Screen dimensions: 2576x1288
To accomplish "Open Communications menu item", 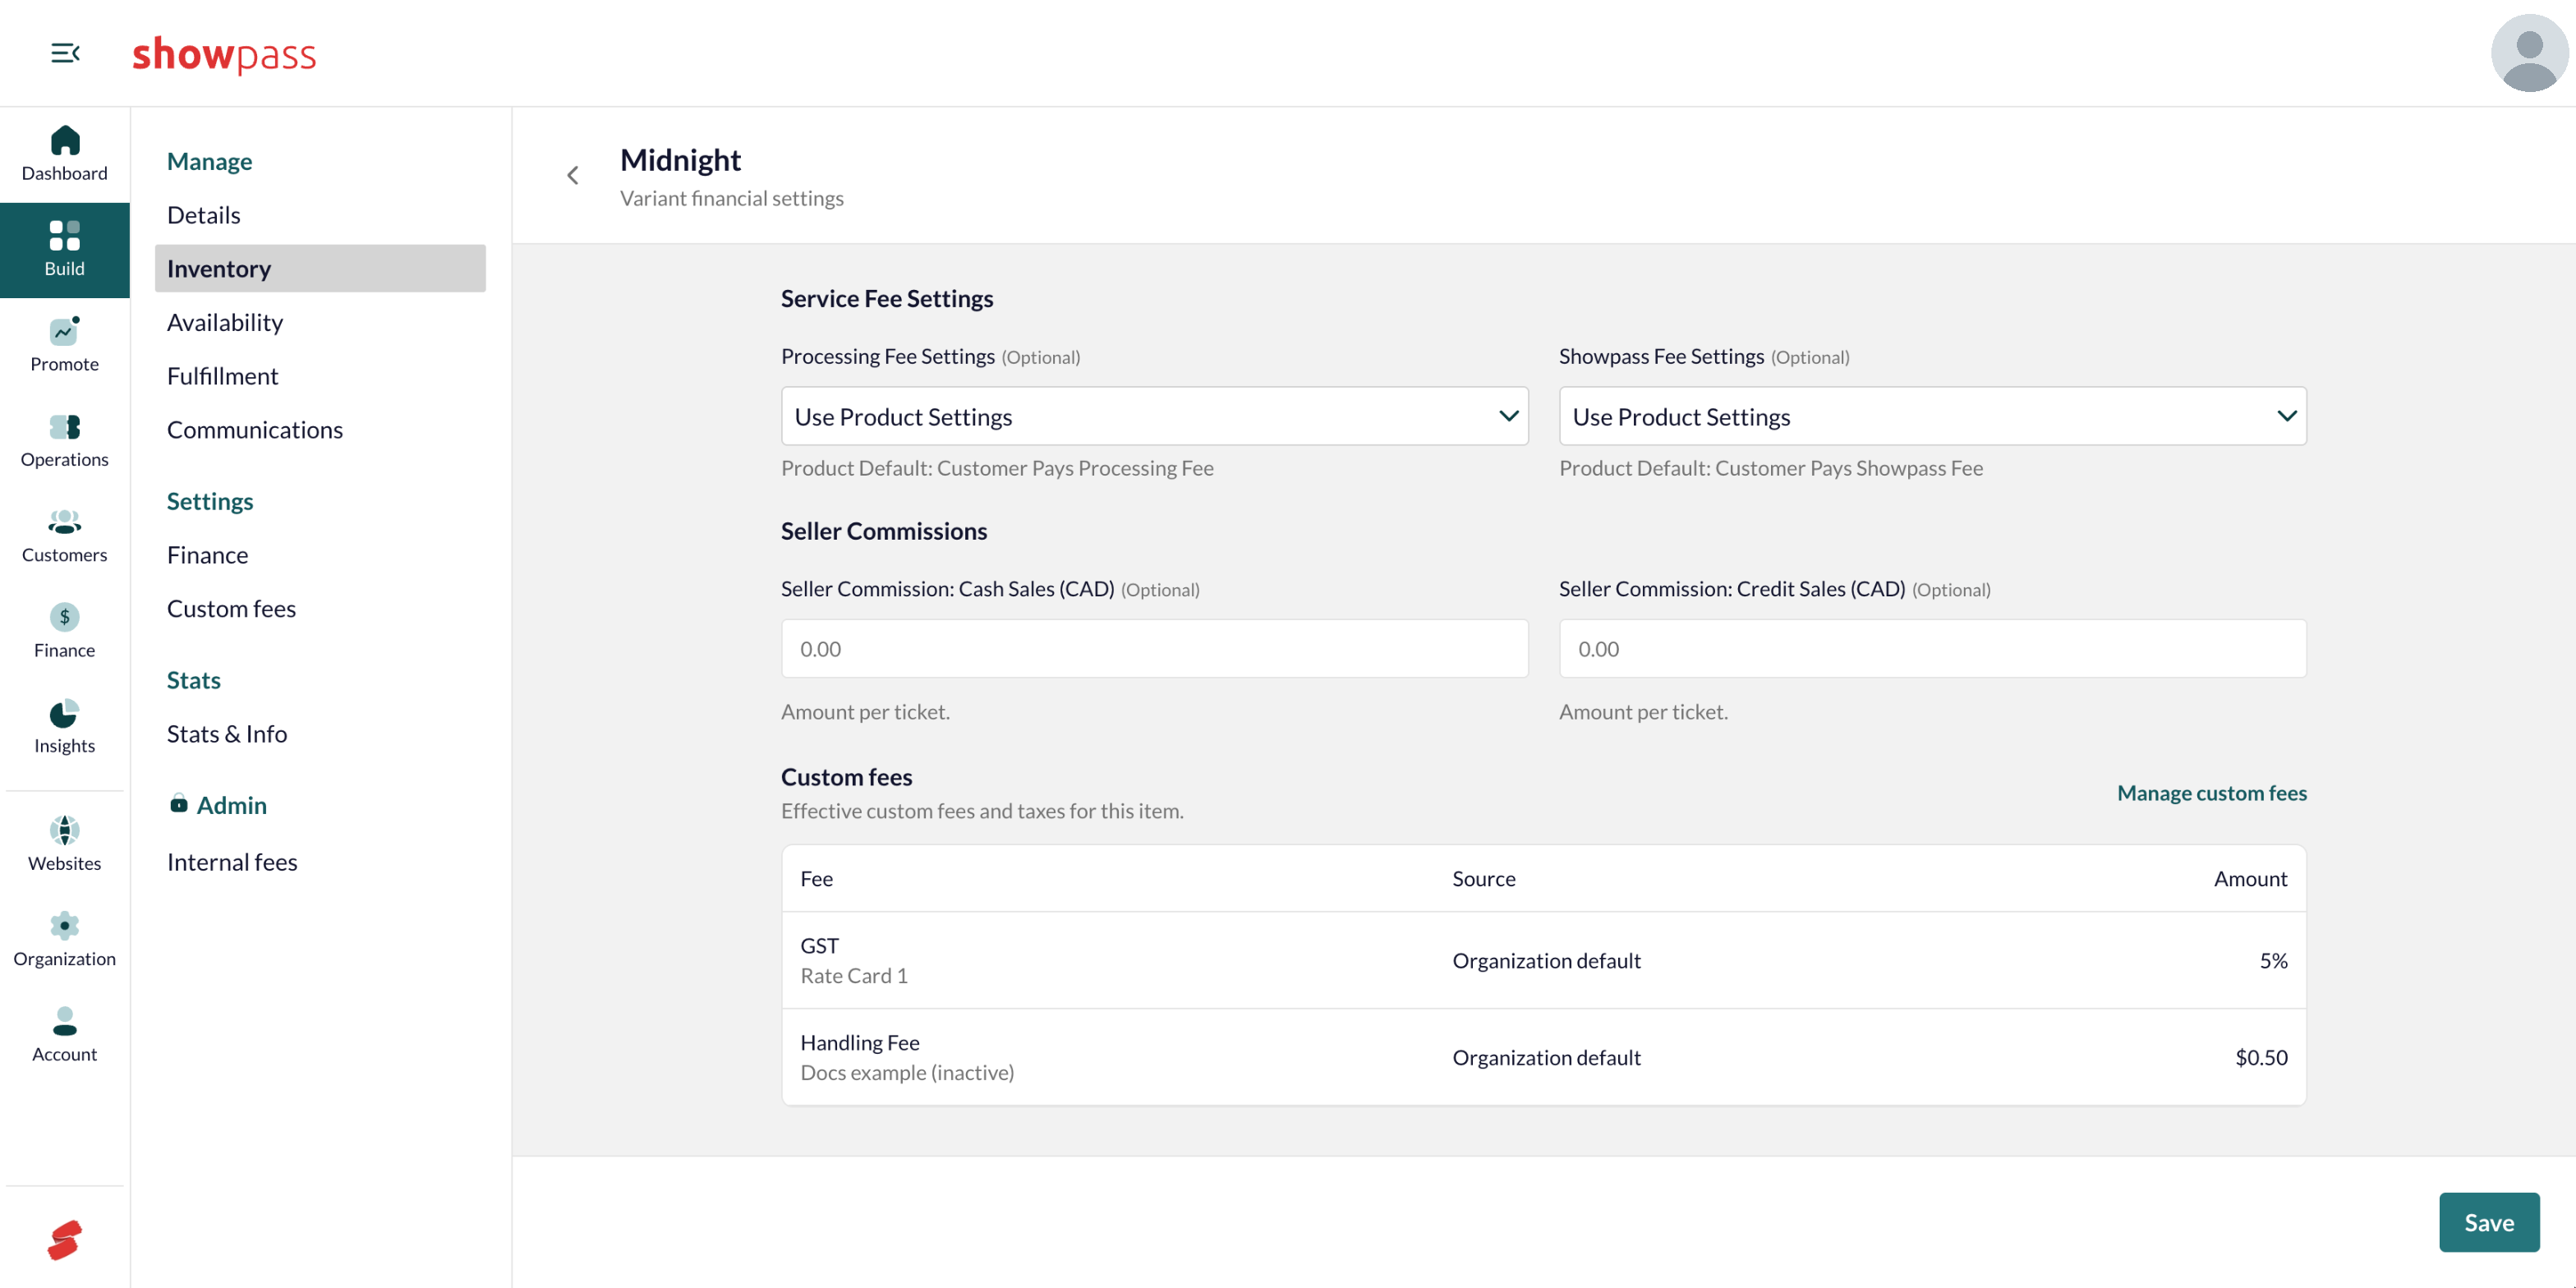I will click(x=254, y=430).
